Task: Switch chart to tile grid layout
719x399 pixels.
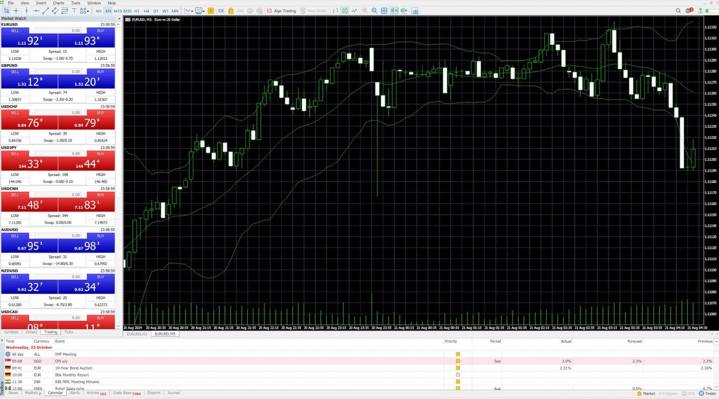Action: tap(384, 11)
